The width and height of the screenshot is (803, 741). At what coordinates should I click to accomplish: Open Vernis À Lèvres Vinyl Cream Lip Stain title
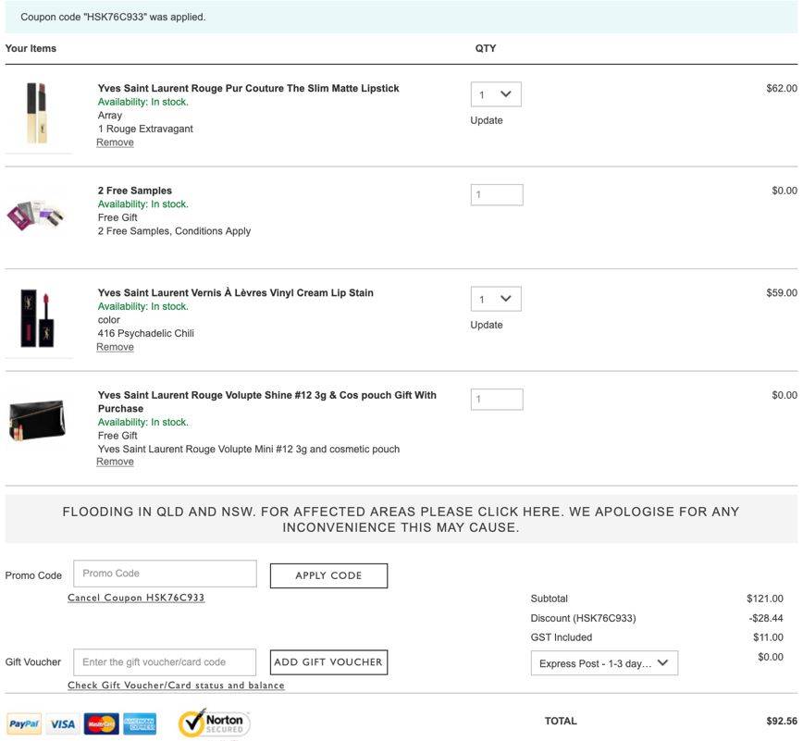coord(236,292)
